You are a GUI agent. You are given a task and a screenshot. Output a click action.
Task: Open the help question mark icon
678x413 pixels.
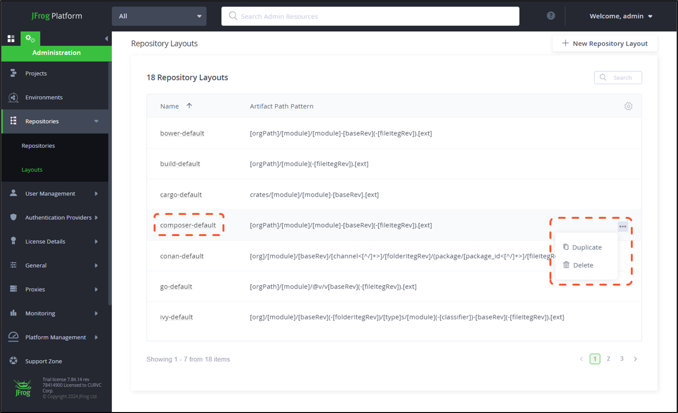coord(551,16)
